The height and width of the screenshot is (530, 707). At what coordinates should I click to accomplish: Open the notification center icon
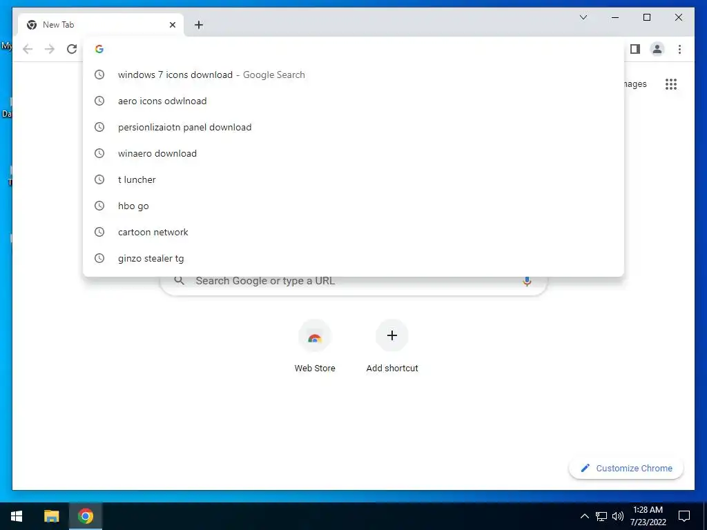click(684, 516)
